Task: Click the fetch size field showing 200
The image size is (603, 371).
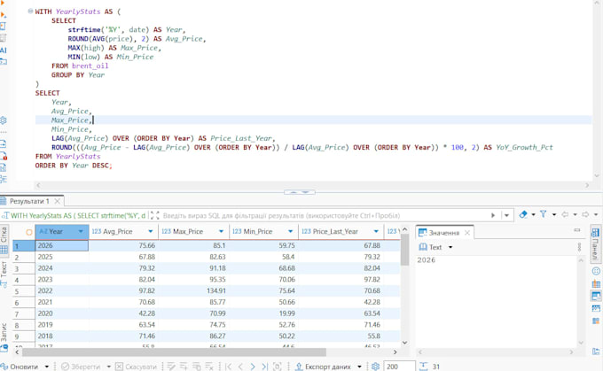Action: click(399, 367)
